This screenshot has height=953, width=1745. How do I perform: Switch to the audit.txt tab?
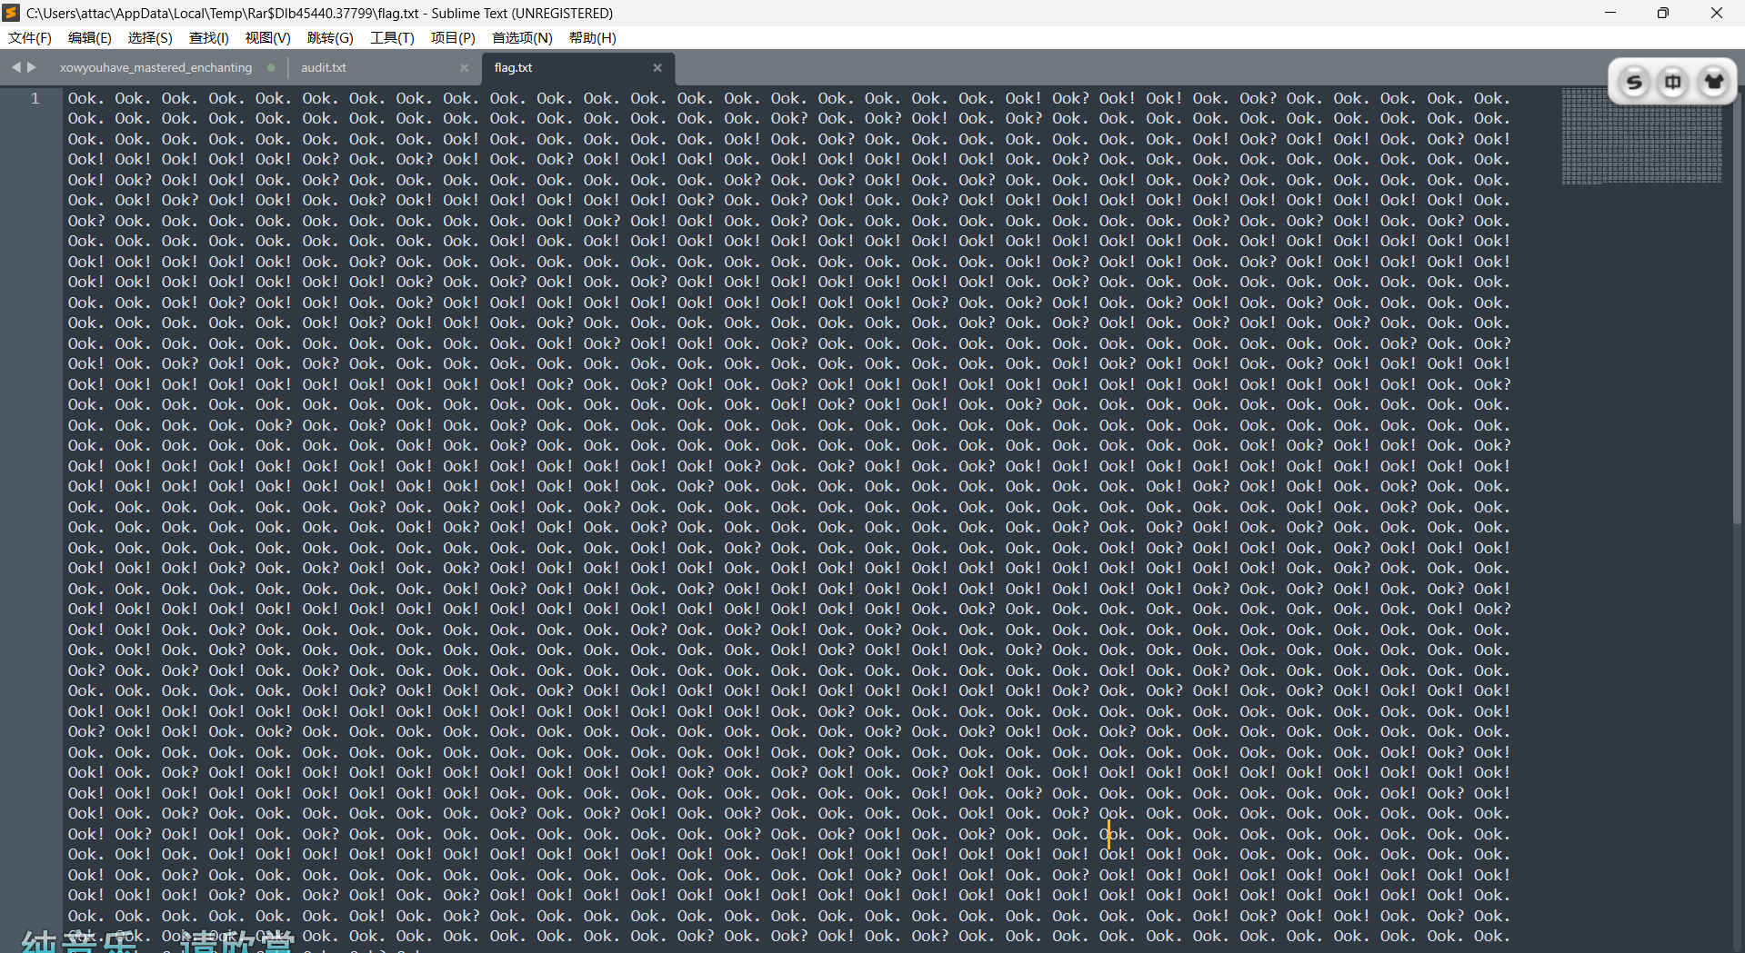(x=324, y=67)
